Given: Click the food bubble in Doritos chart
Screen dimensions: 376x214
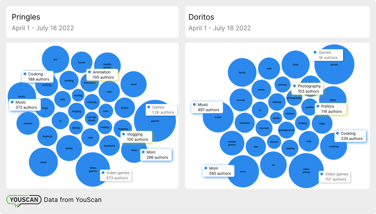Looking at the screenshot, I should pyautogui.click(x=296, y=65).
